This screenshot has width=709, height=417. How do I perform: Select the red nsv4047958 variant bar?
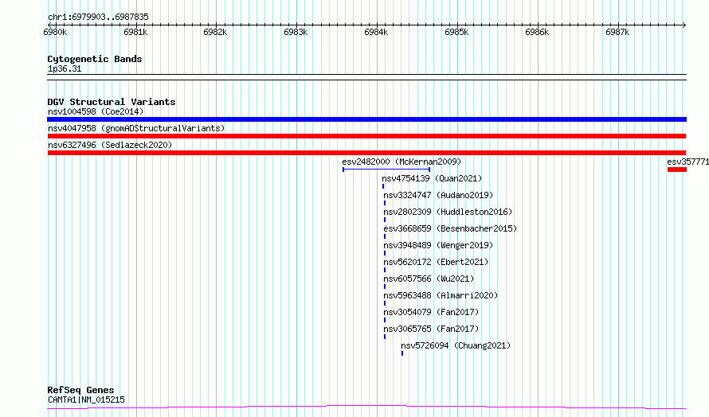366,136
